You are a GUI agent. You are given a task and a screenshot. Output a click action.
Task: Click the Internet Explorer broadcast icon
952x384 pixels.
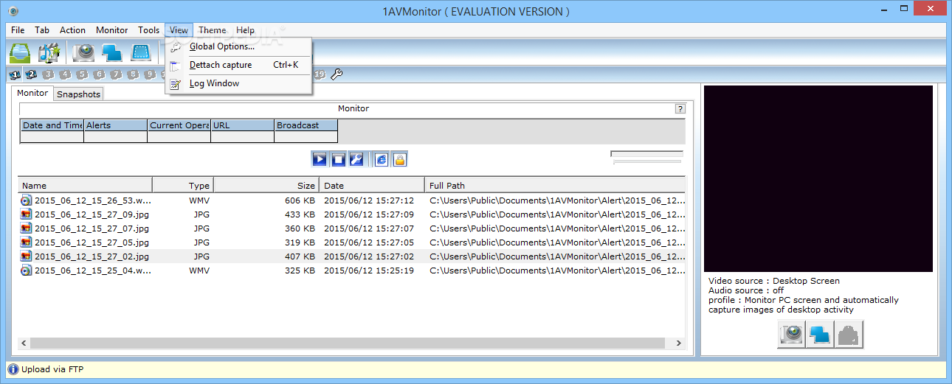(x=382, y=159)
